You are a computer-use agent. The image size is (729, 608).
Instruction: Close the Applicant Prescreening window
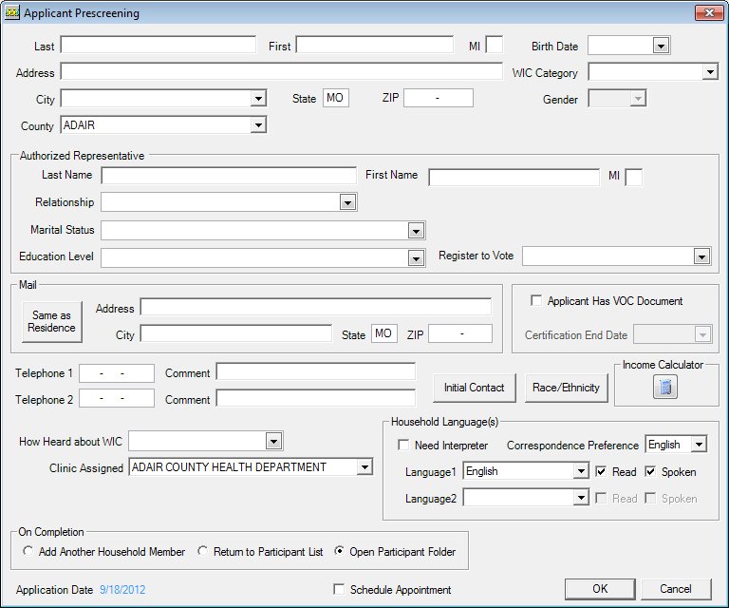pyautogui.click(x=709, y=12)
